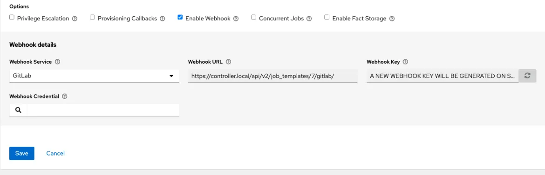This screenshot has width=545, height=175.
Task: Click Webhook URL help icon
Action: (x=228, y=62)
